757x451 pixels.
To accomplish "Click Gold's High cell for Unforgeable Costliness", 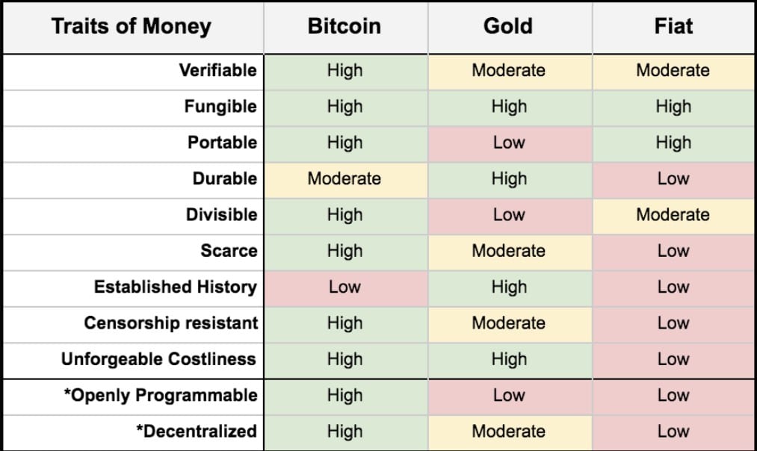I will (x=509, y=359).
